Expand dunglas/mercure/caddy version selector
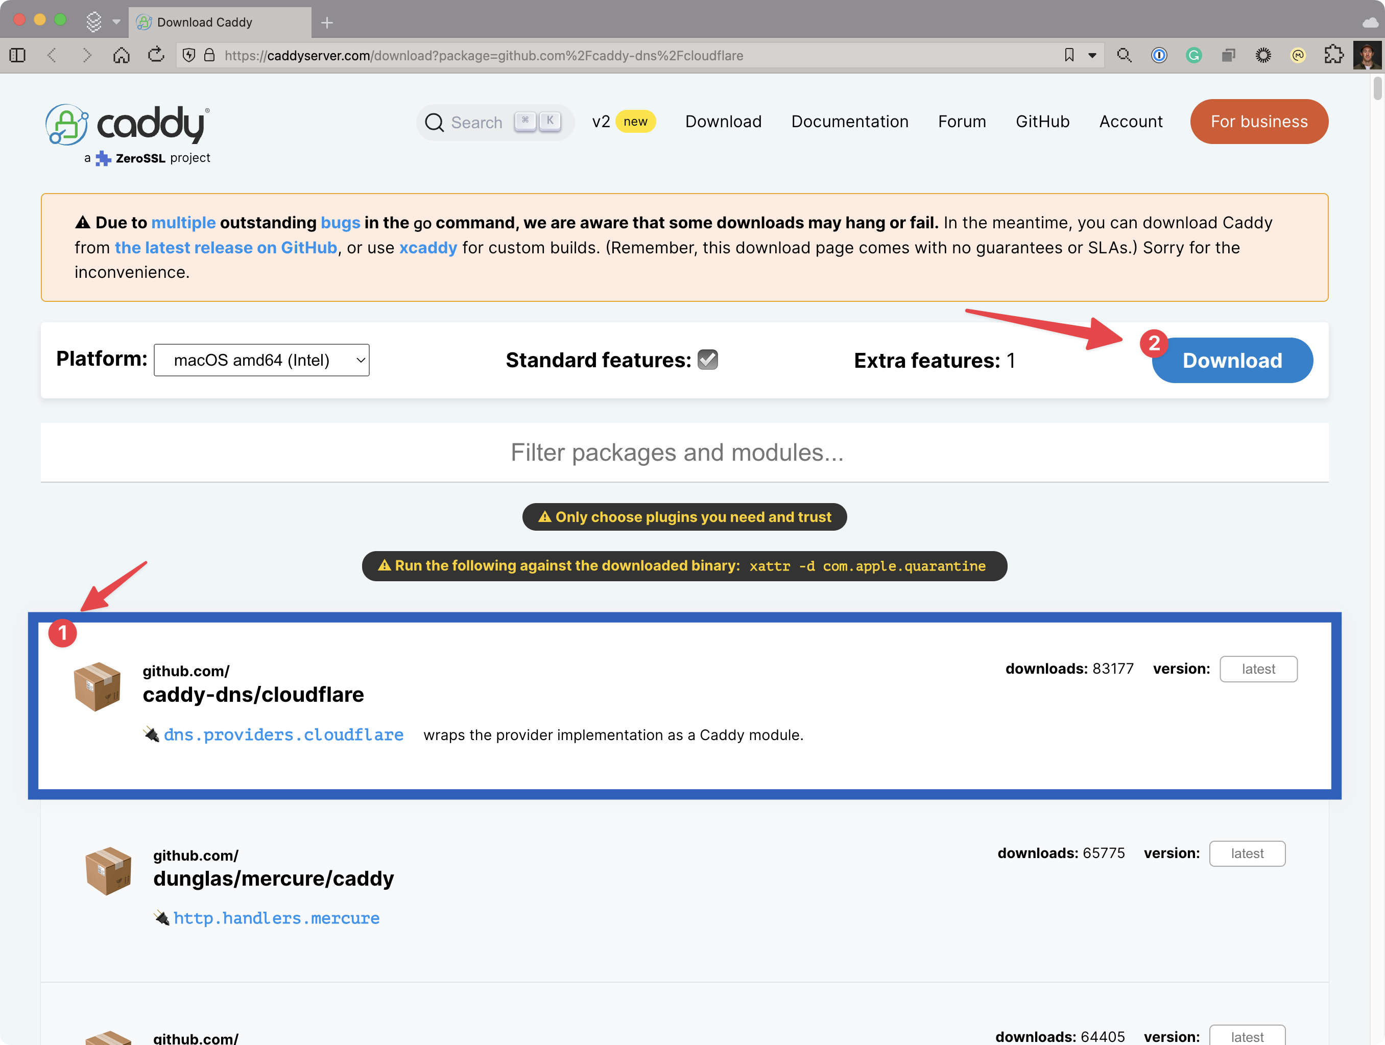Screen dimensions: 1385x1045 coord(1247,854)
